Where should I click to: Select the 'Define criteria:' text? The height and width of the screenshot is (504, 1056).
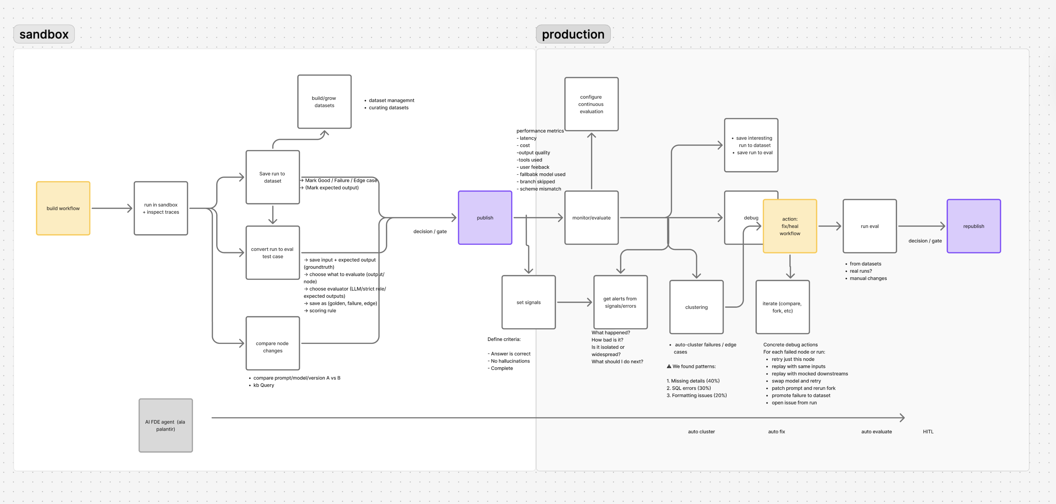pos(504,340)
